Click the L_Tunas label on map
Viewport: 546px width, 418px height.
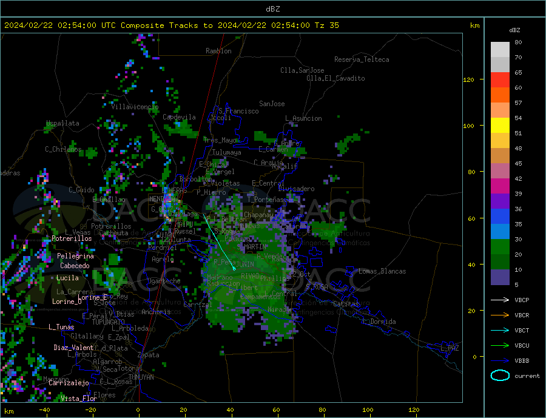(x=61, y=327)
